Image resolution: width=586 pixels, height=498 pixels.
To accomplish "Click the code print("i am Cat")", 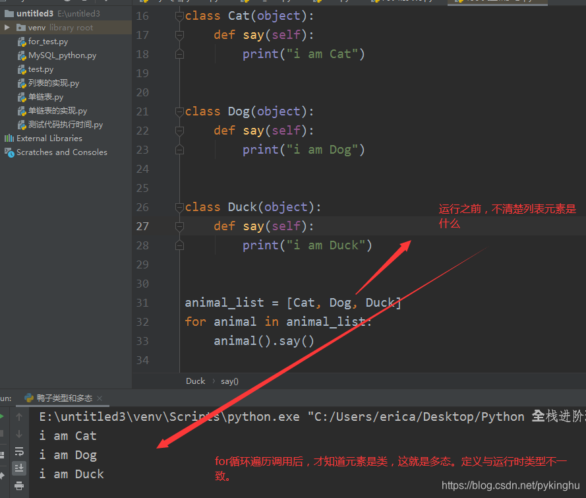I will click(x=303, y=54).
